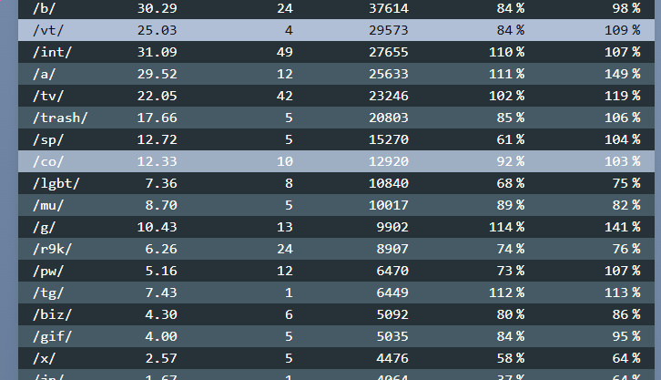Click the count 12920 in /co/ row
Image resolution: width=661 pixels, height=380 pixels.
[389, 161]
